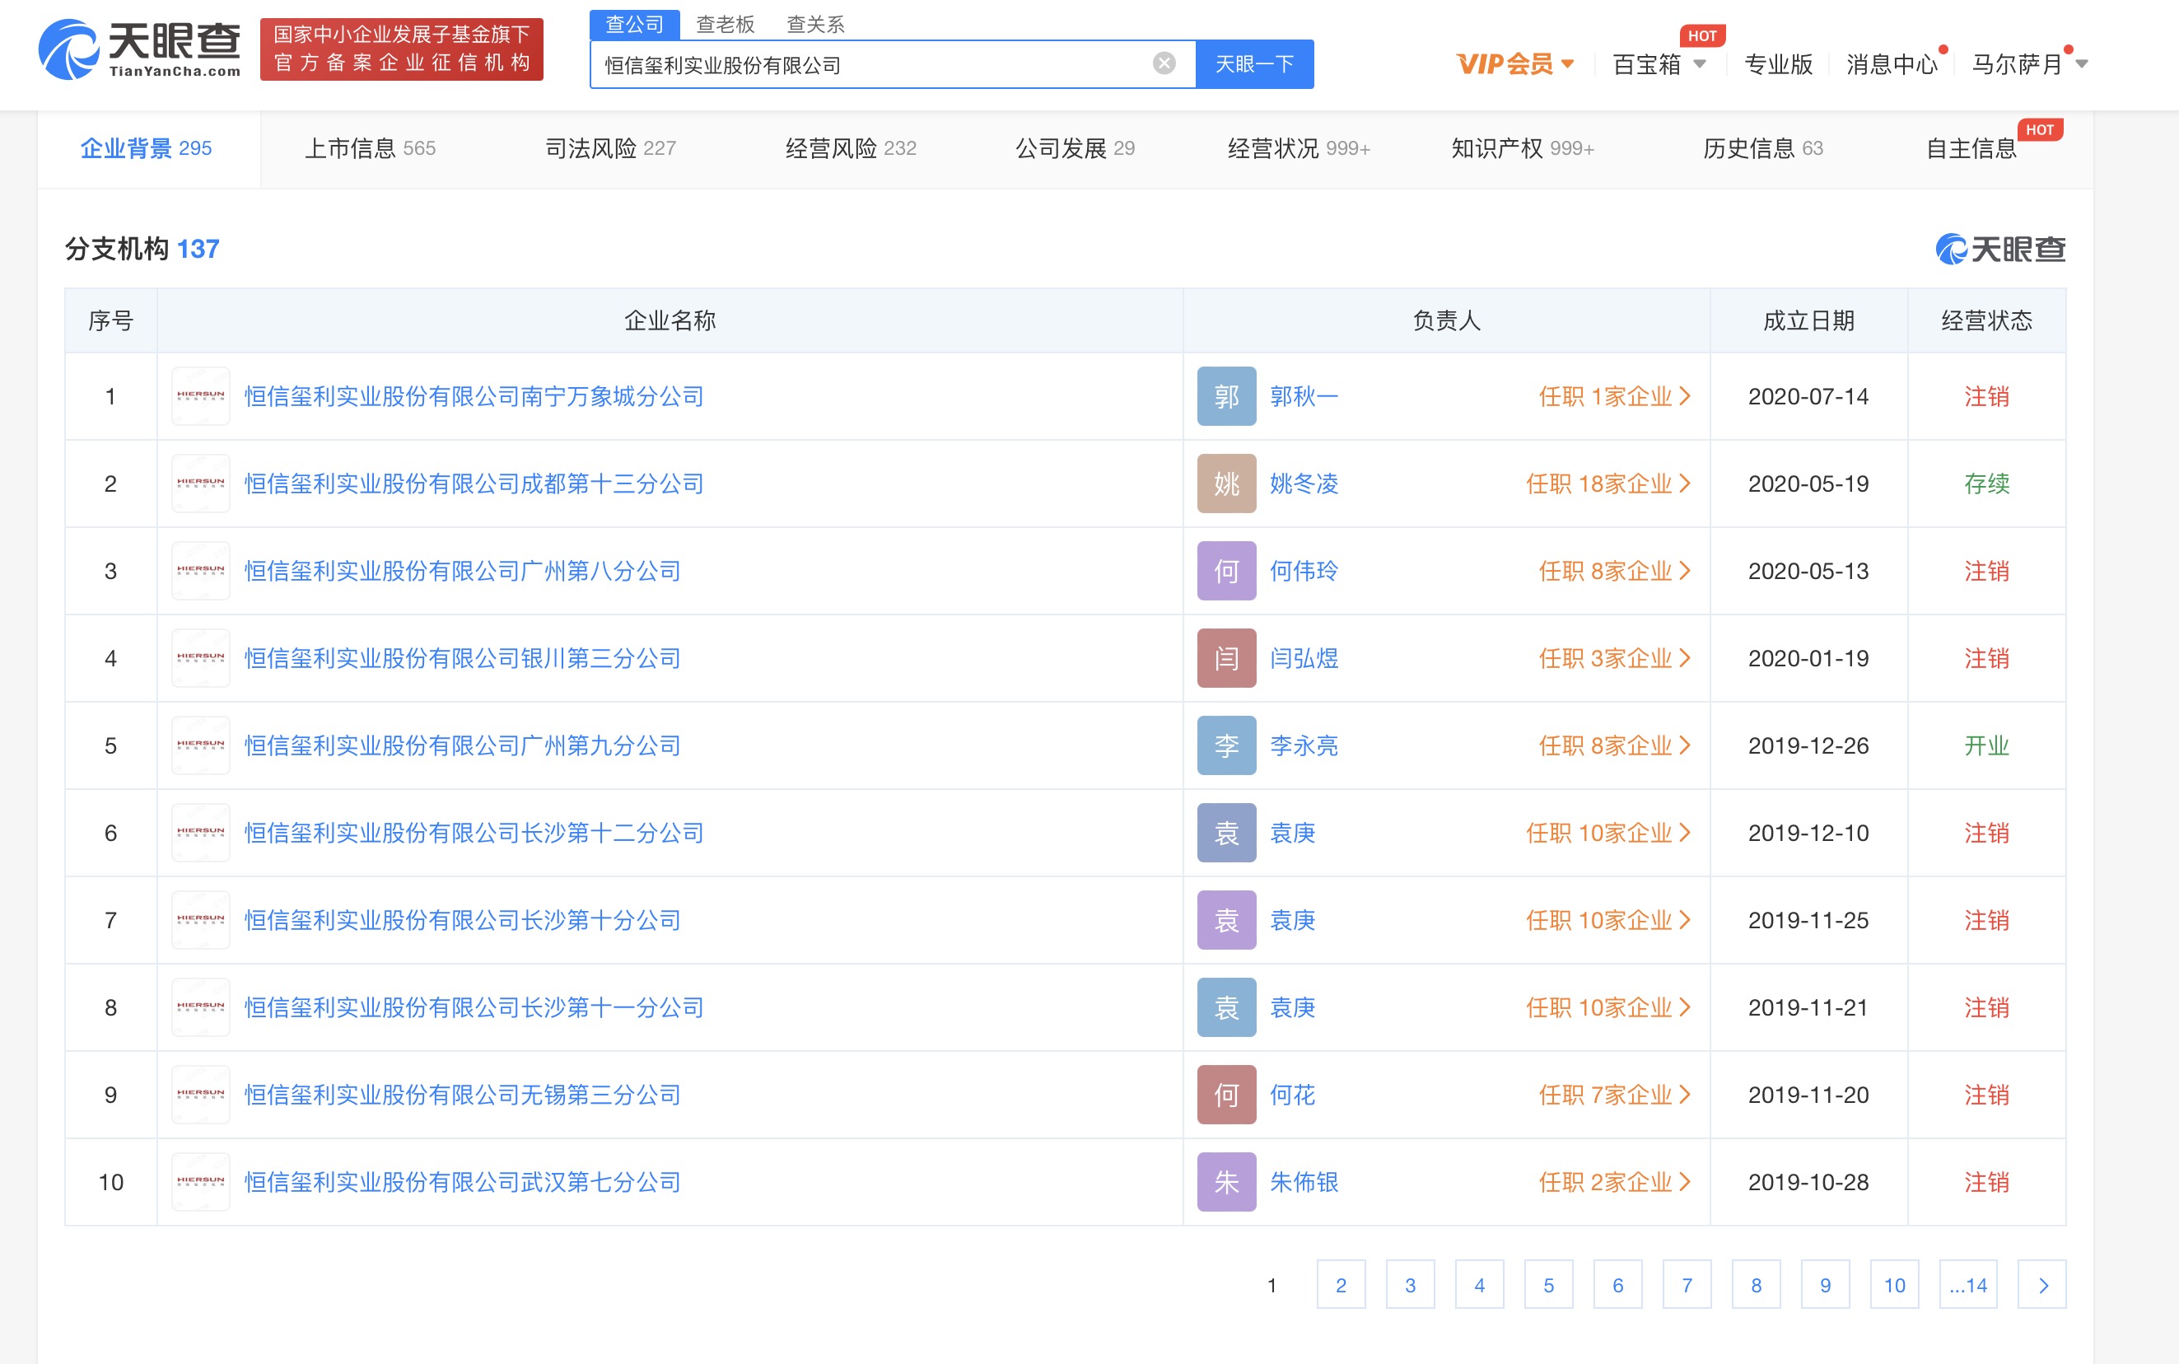Clear the search box with X icon
This screenshot has height=1364, width=2179.
1164,63
